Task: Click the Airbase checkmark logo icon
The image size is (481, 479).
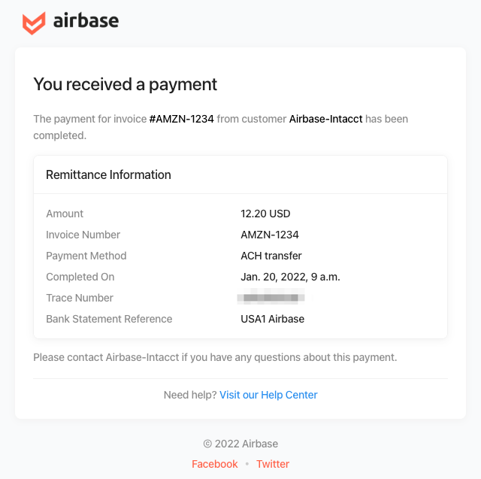Action: [x=34, y=23]
